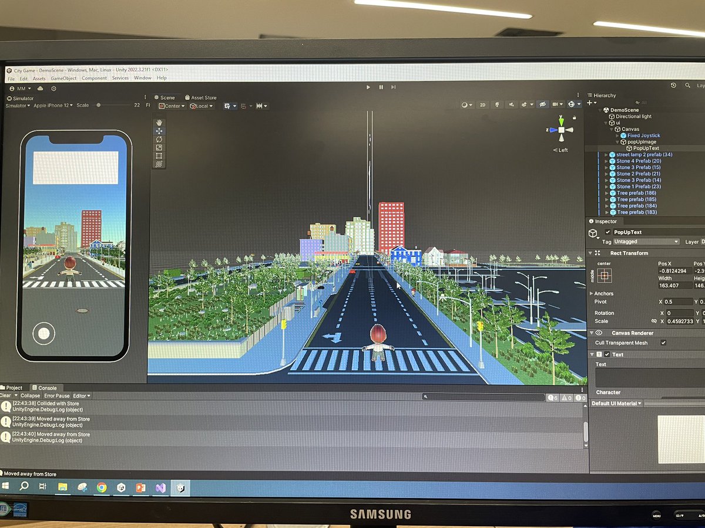Click the Step frame button
The width and height of the screenshot is (705, 528).
392,87
